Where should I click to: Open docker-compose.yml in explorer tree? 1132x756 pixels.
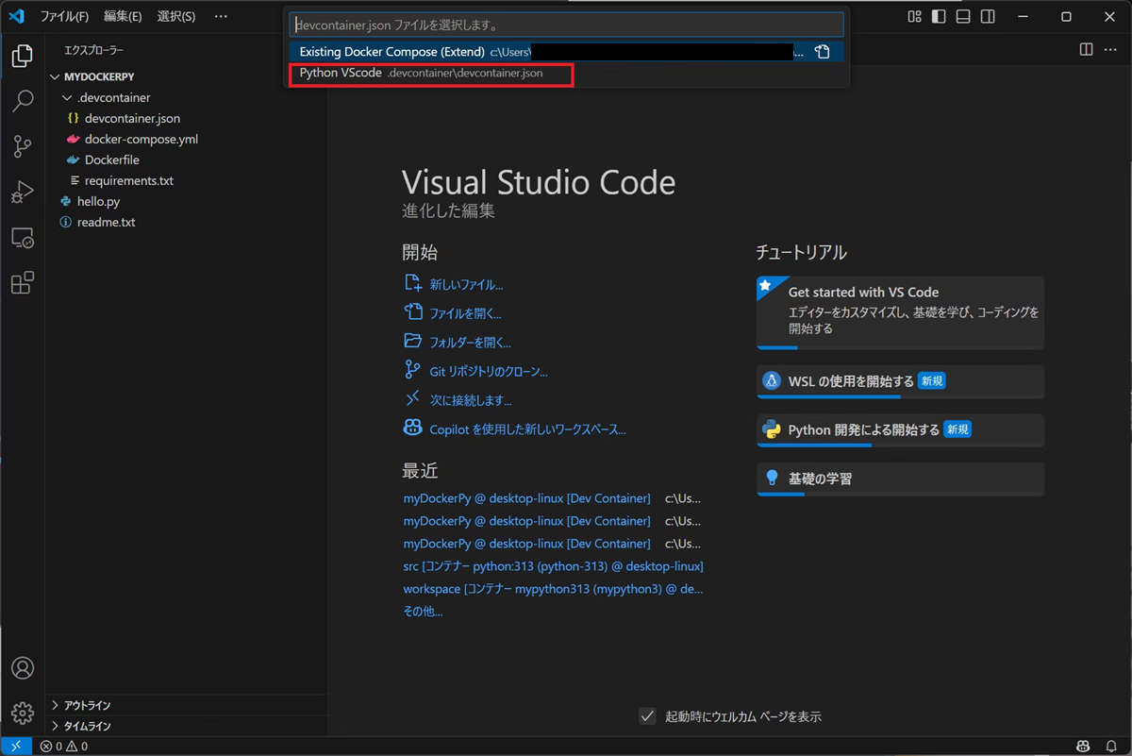(x=141, y=140)
